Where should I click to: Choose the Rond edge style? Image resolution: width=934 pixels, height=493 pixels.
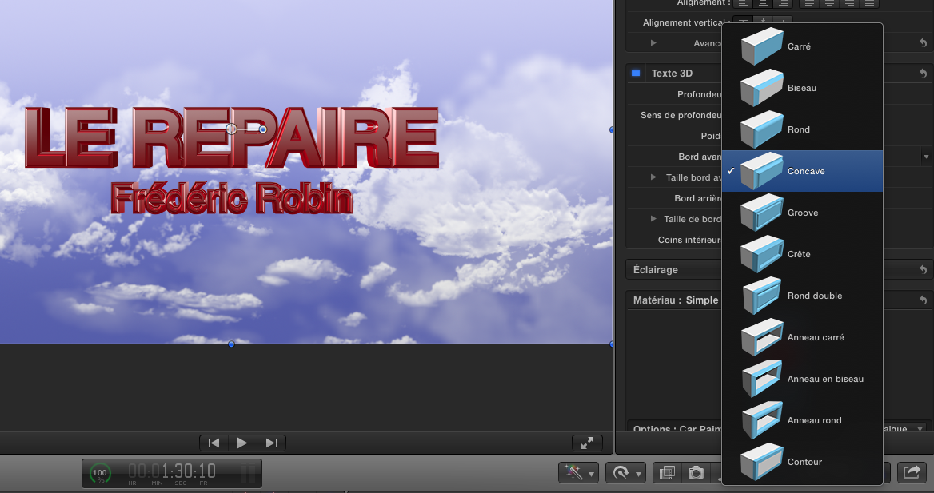tap(802, 129)
